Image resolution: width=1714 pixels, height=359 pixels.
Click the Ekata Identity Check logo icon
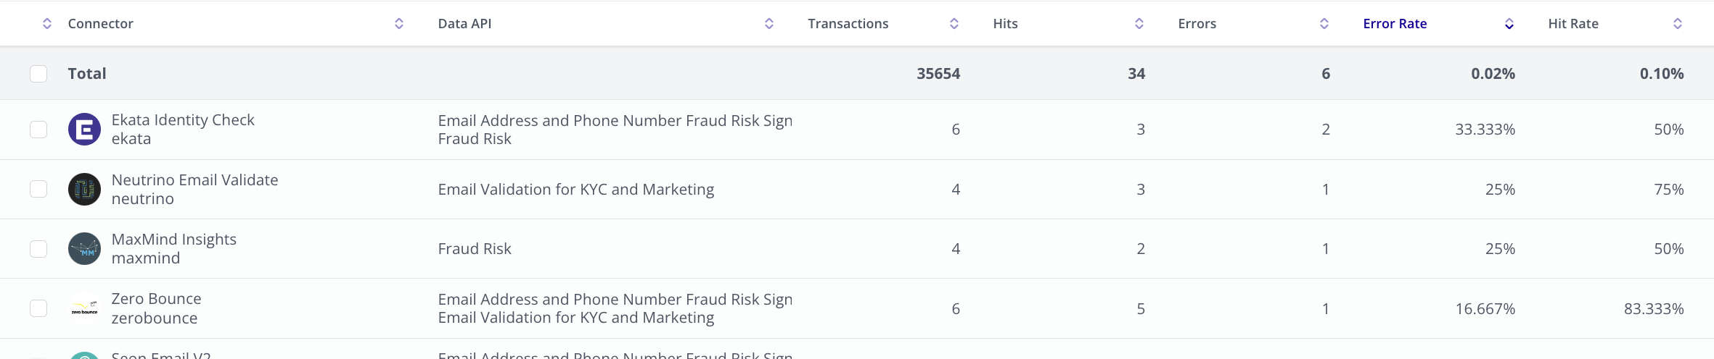[x=84, y=130]
